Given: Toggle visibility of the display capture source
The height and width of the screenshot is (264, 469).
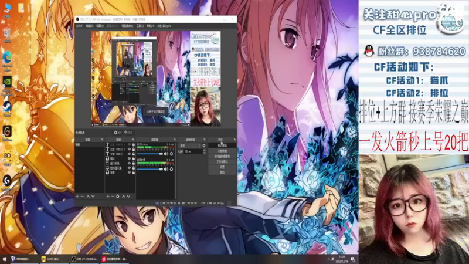Looking at the screenshot, I should 129,168.
